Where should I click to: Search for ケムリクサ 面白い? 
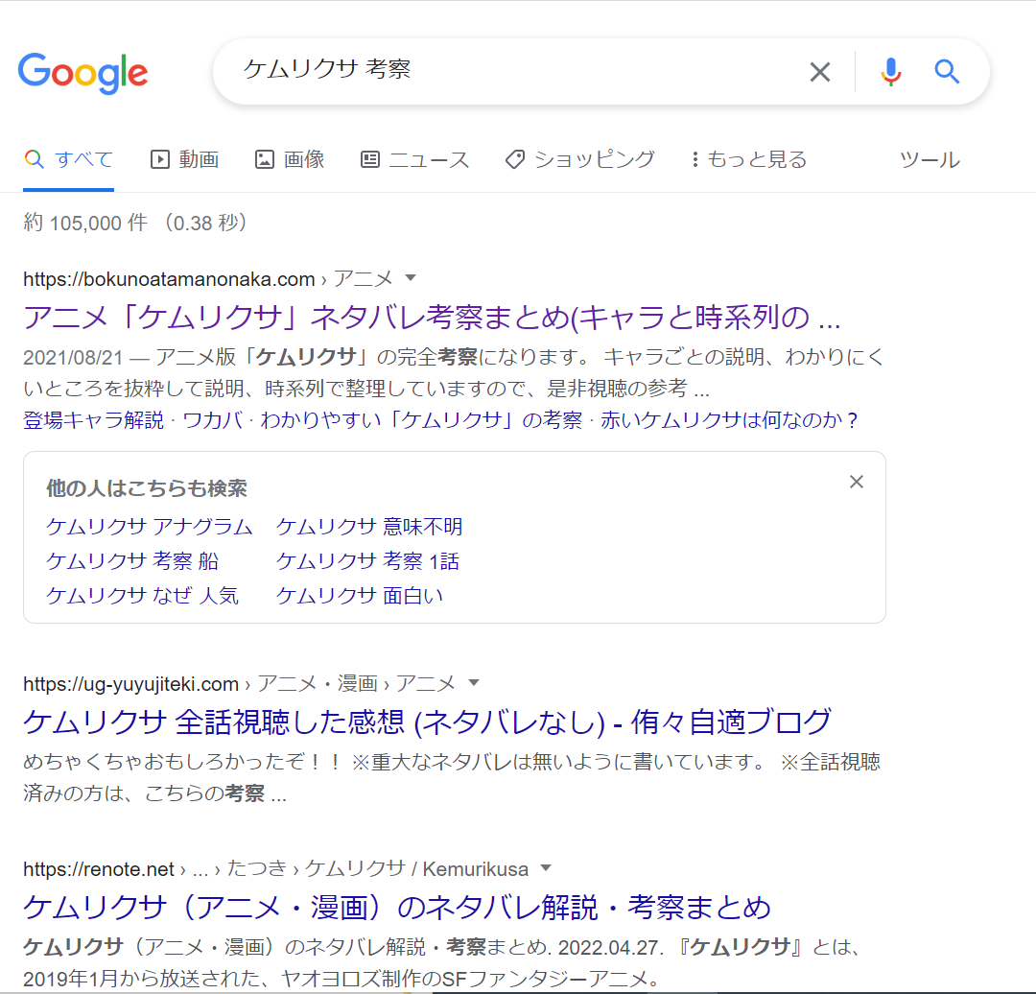coord(360,596)
